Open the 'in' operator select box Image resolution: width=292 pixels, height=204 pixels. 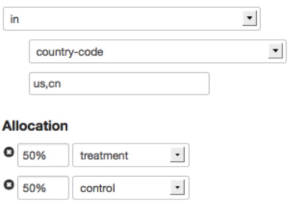[x=132, y=18]
